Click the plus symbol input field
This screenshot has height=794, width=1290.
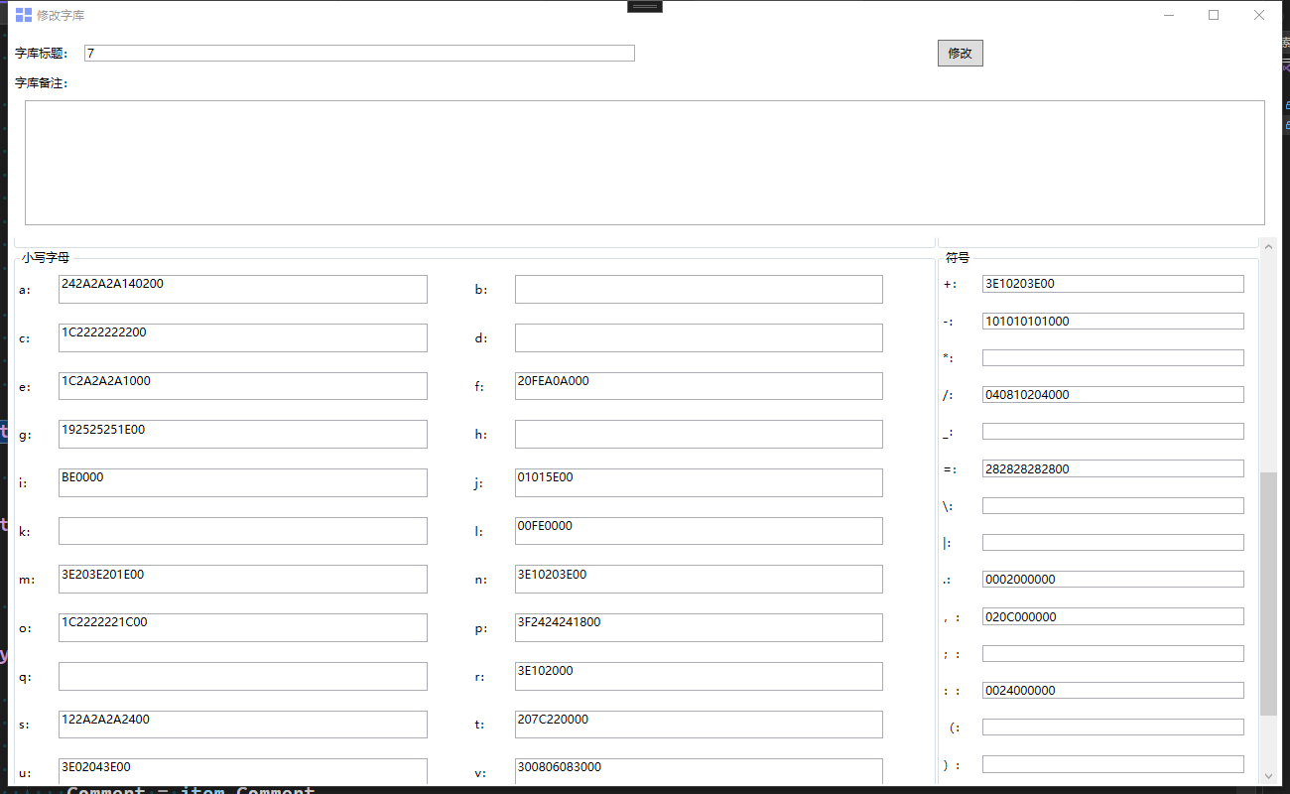coord(1113,284)
